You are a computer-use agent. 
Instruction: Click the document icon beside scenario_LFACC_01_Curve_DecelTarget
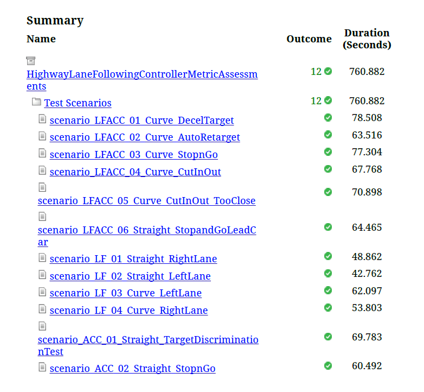(42, 119)
